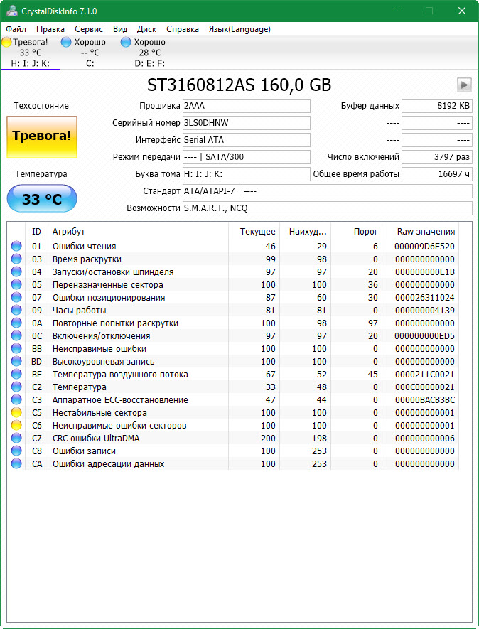This screenshot has height=629, width=479.
Task: Click Общее время работы value 16697 ч
Action: pos(437,174)
